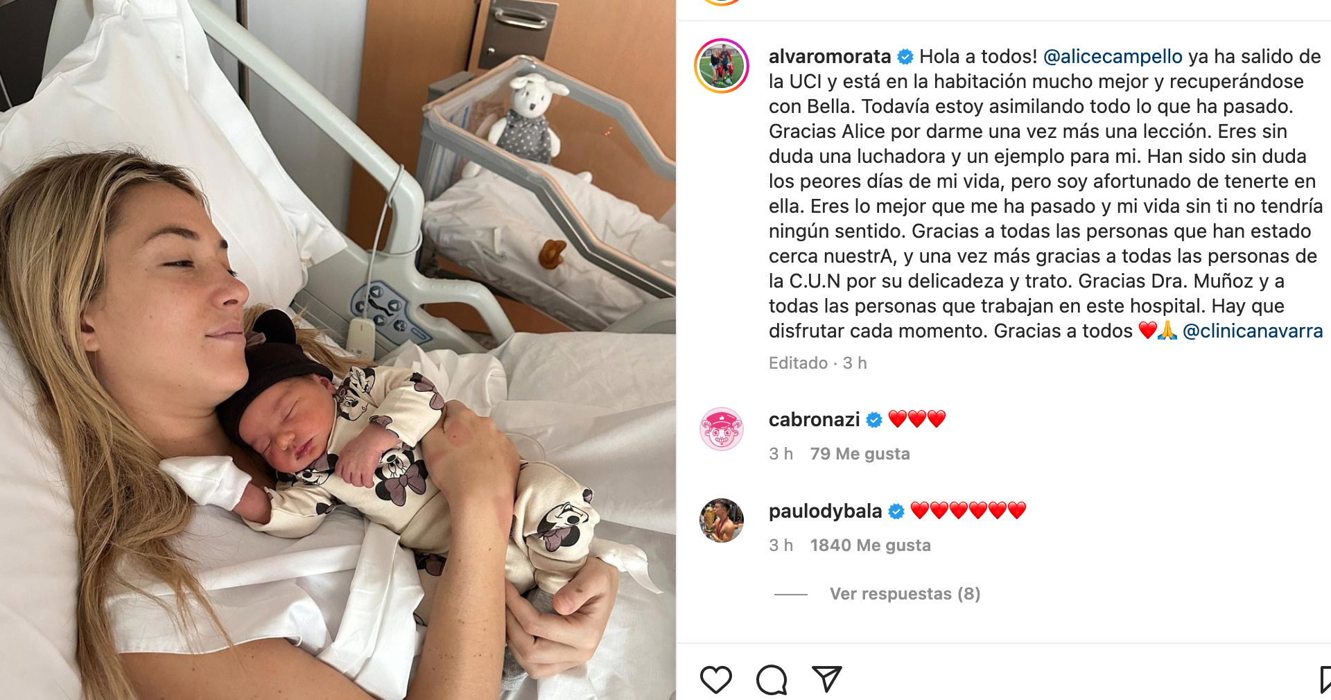Open comments with the speech bubble icon
Viewport: 1331px width, 700px height.
[x=772, y=680]
